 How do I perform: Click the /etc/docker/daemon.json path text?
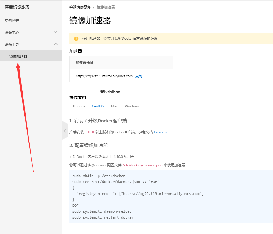point(143,165)
